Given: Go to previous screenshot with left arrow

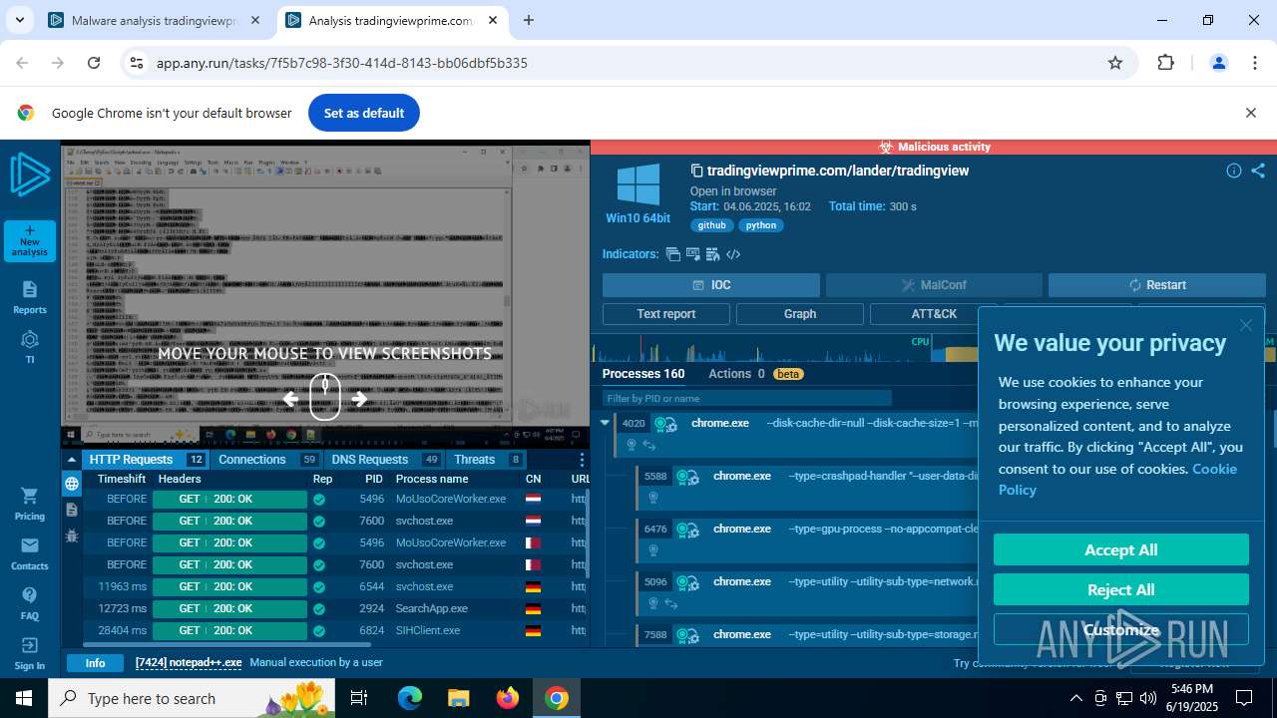Looking at the screenshot, I should 290,399.
